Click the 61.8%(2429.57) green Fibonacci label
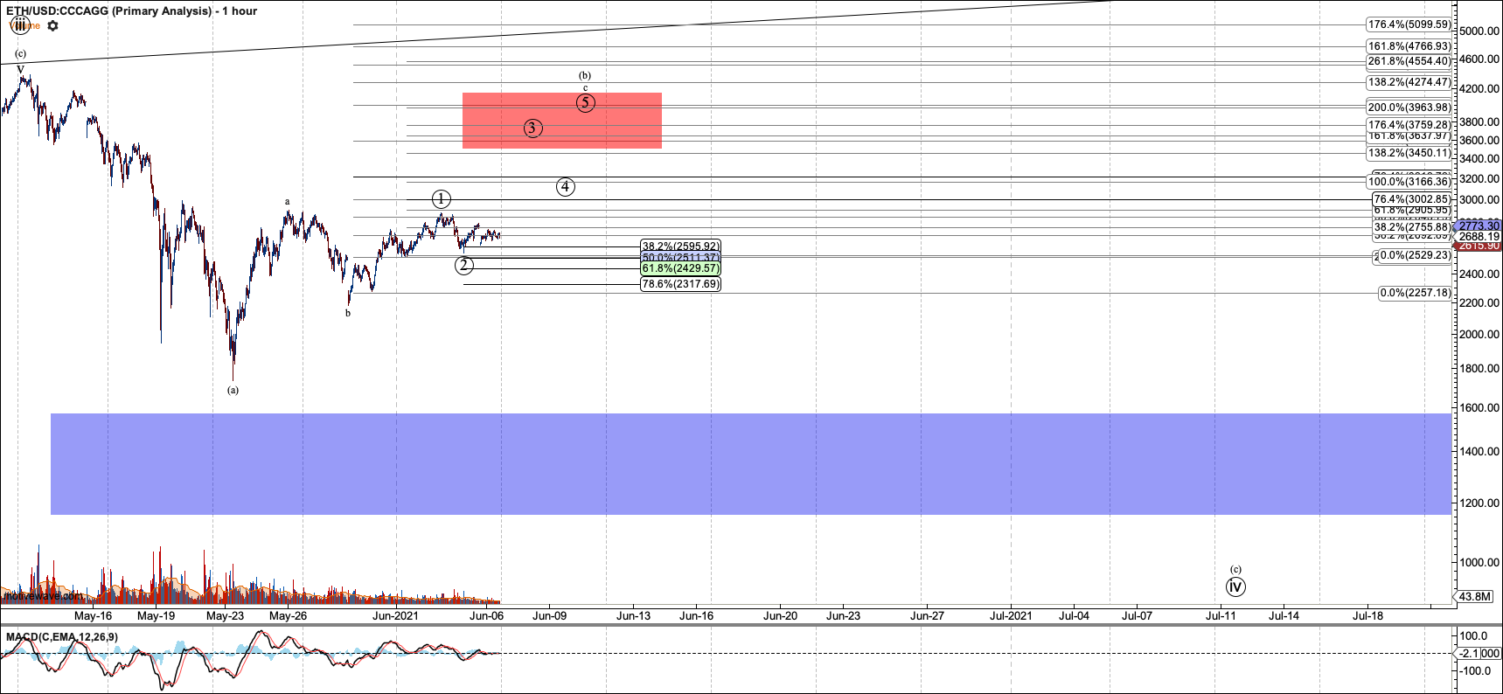The width and height of the screenshot is (1503, 694). pos(680,268)
